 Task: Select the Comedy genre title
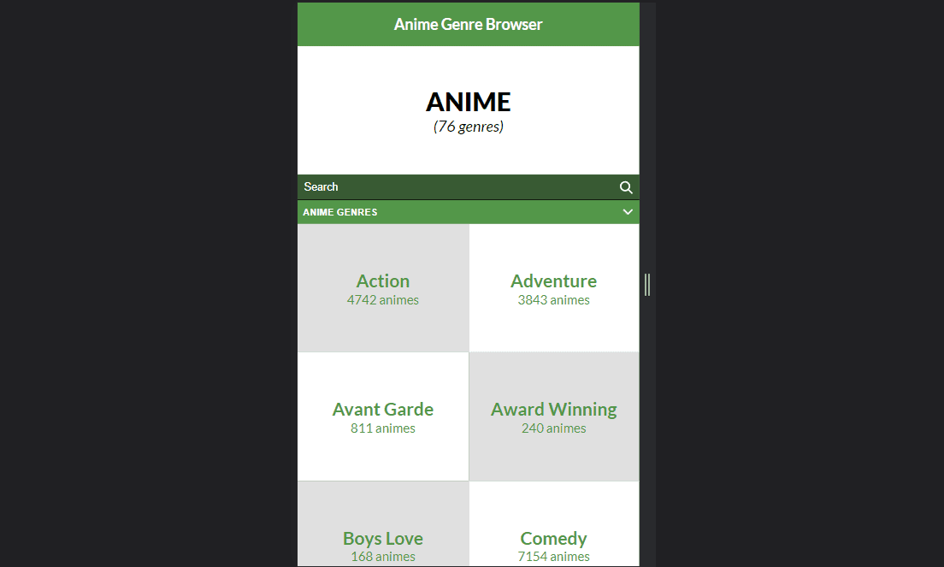553,538
